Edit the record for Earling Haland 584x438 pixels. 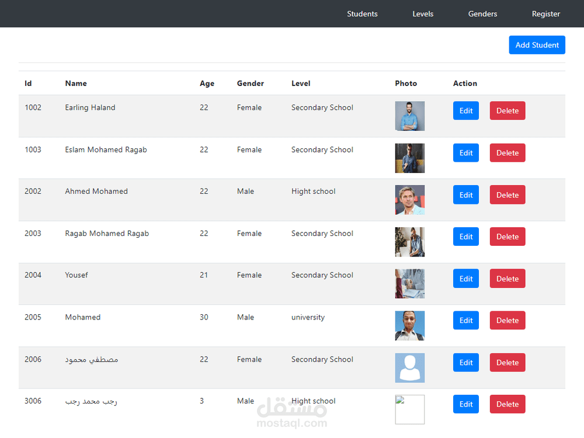(465, 110)
